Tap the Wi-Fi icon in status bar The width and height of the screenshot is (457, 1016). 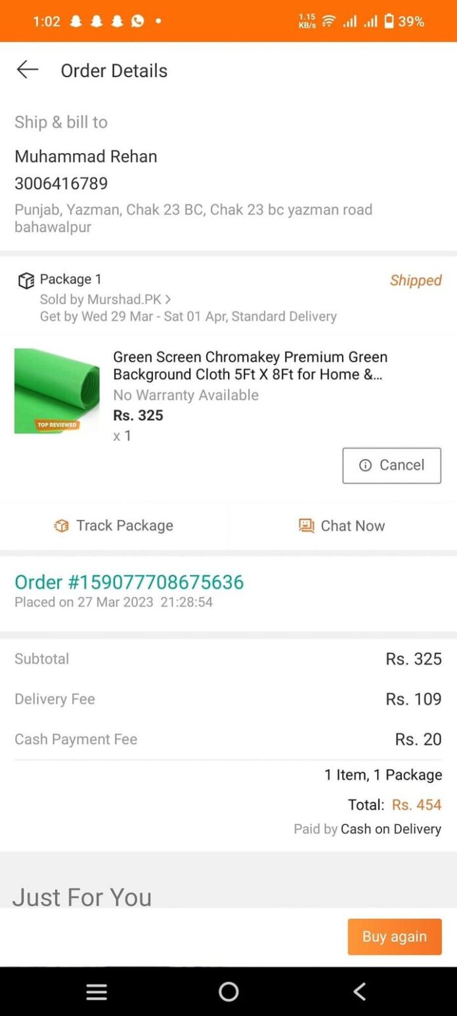(x=328, y=20)
